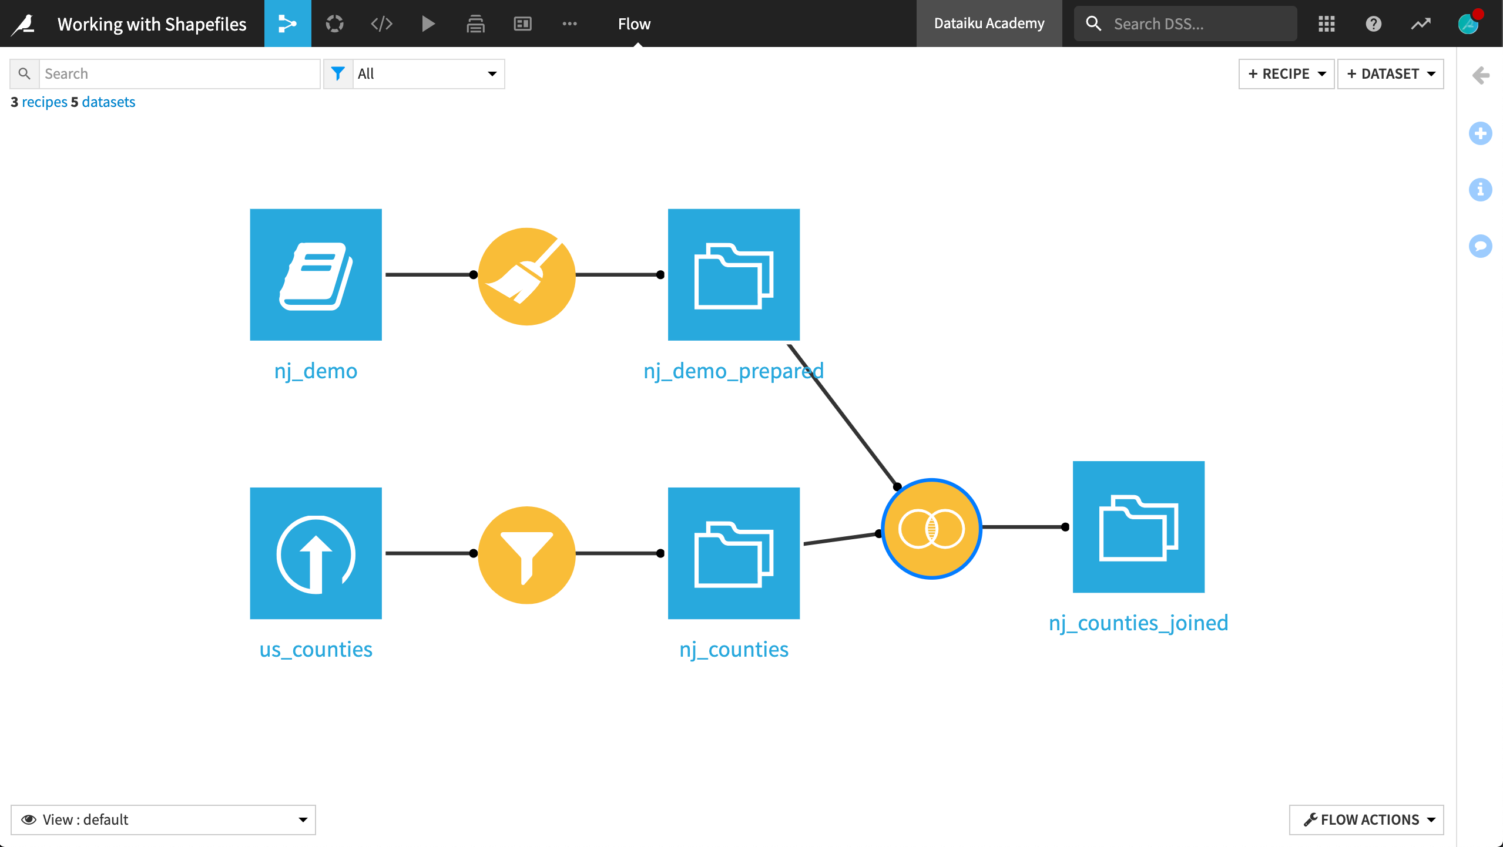Open the user profile avatar
The image size is (1503, 847).
click(1469, 23)
